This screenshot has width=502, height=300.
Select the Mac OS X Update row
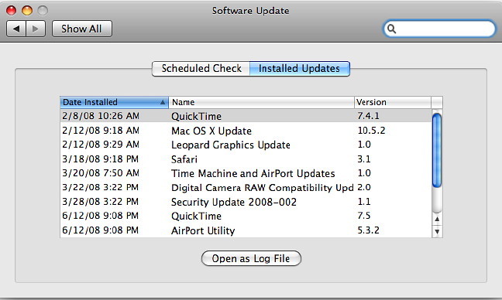coord(246,131)
